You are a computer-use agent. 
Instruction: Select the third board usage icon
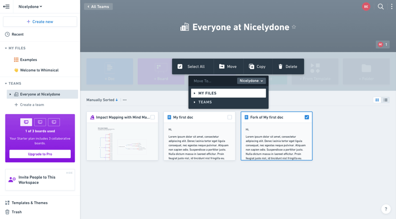(x=54, y=122)
